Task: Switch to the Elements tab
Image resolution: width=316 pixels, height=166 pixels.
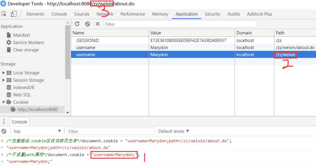Action: [x=35, y=14]
